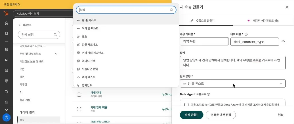Open the Home icon in left sidebar

click(6, 23)
